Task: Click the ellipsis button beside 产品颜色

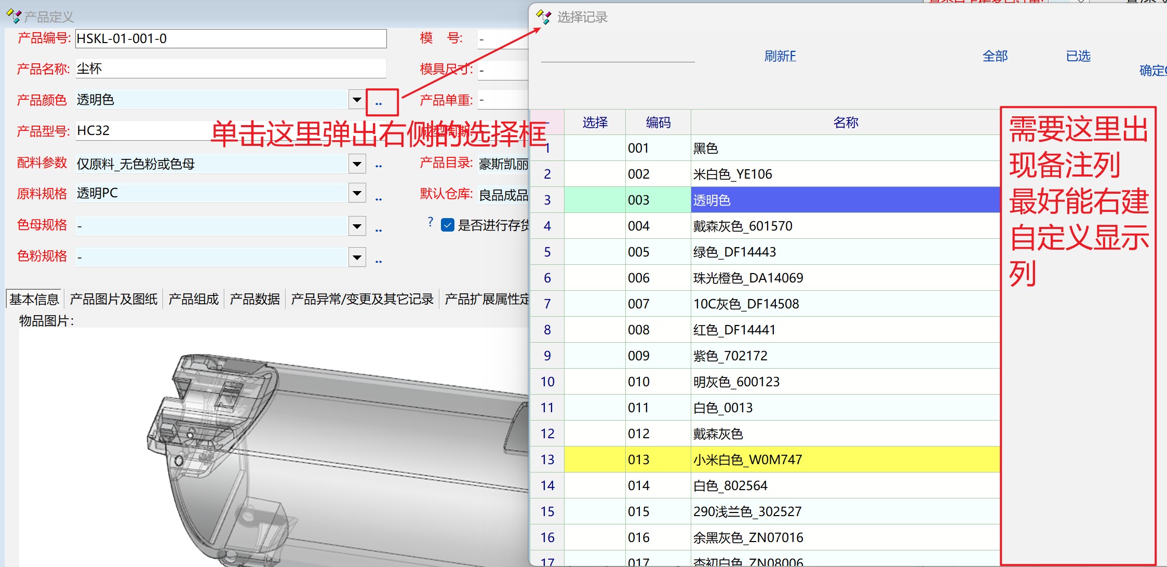Action: [x=379, y=103]
